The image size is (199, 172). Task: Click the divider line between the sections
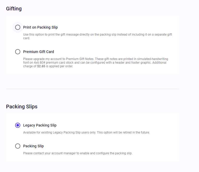coord(92,89)
